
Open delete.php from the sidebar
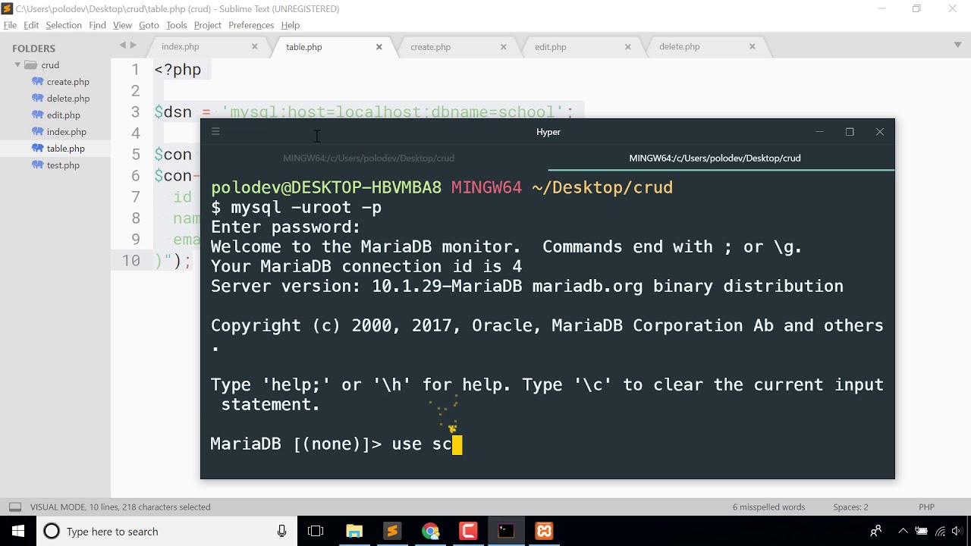(x=68, y=99)
